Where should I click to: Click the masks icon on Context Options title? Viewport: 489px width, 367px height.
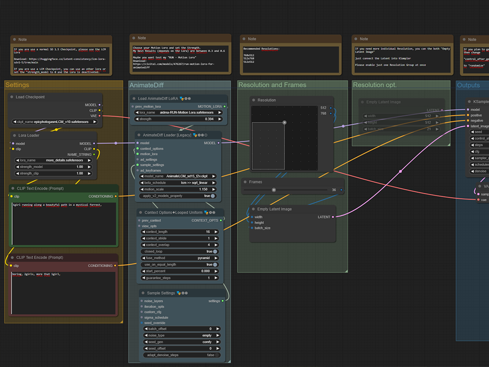pyautogui.click(x=206, y=213)
